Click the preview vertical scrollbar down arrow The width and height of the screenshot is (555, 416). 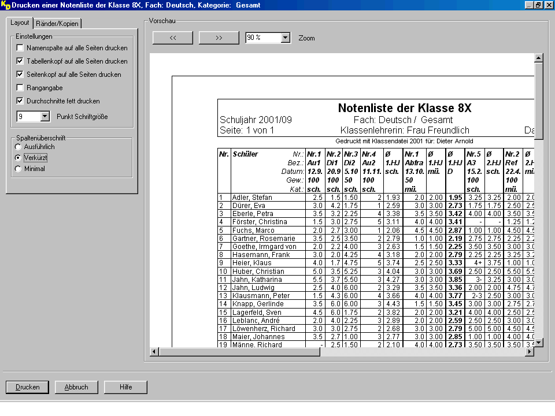point(538,343)
